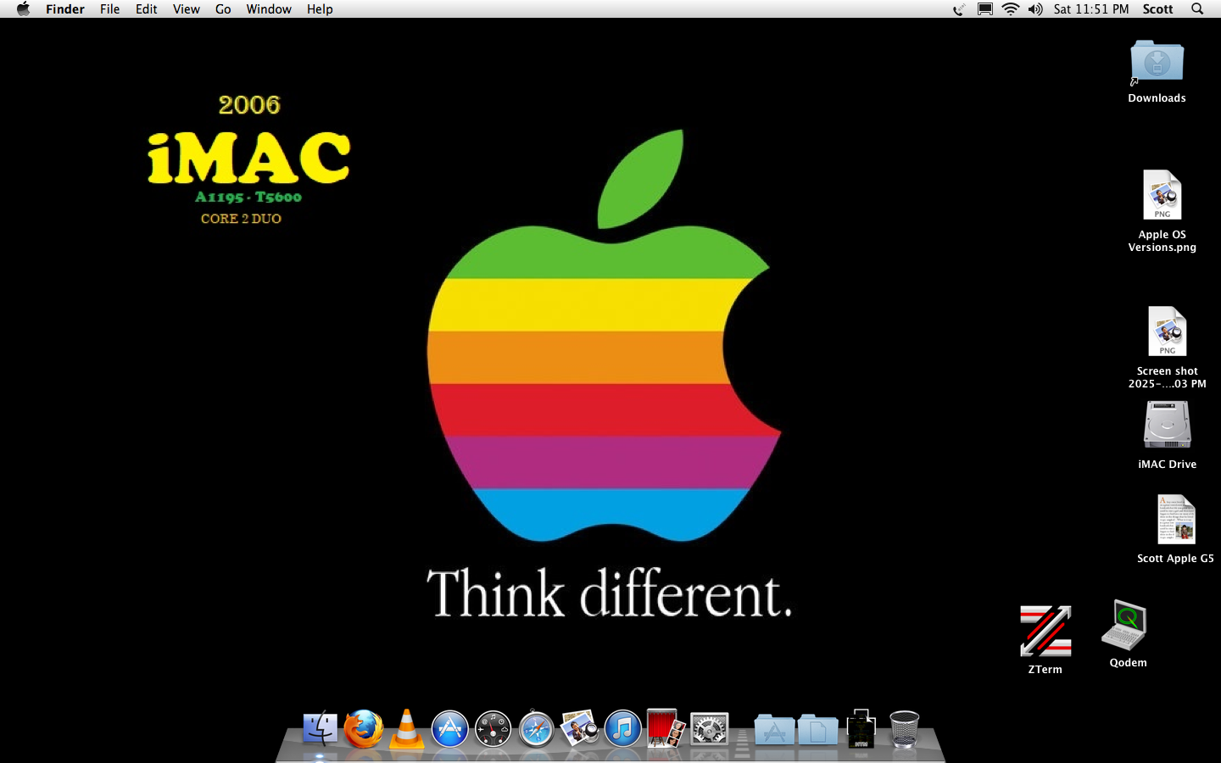Screen dimensions: 1221x763
Task: Open Firefox from the dock
Action: pos(364,729)
